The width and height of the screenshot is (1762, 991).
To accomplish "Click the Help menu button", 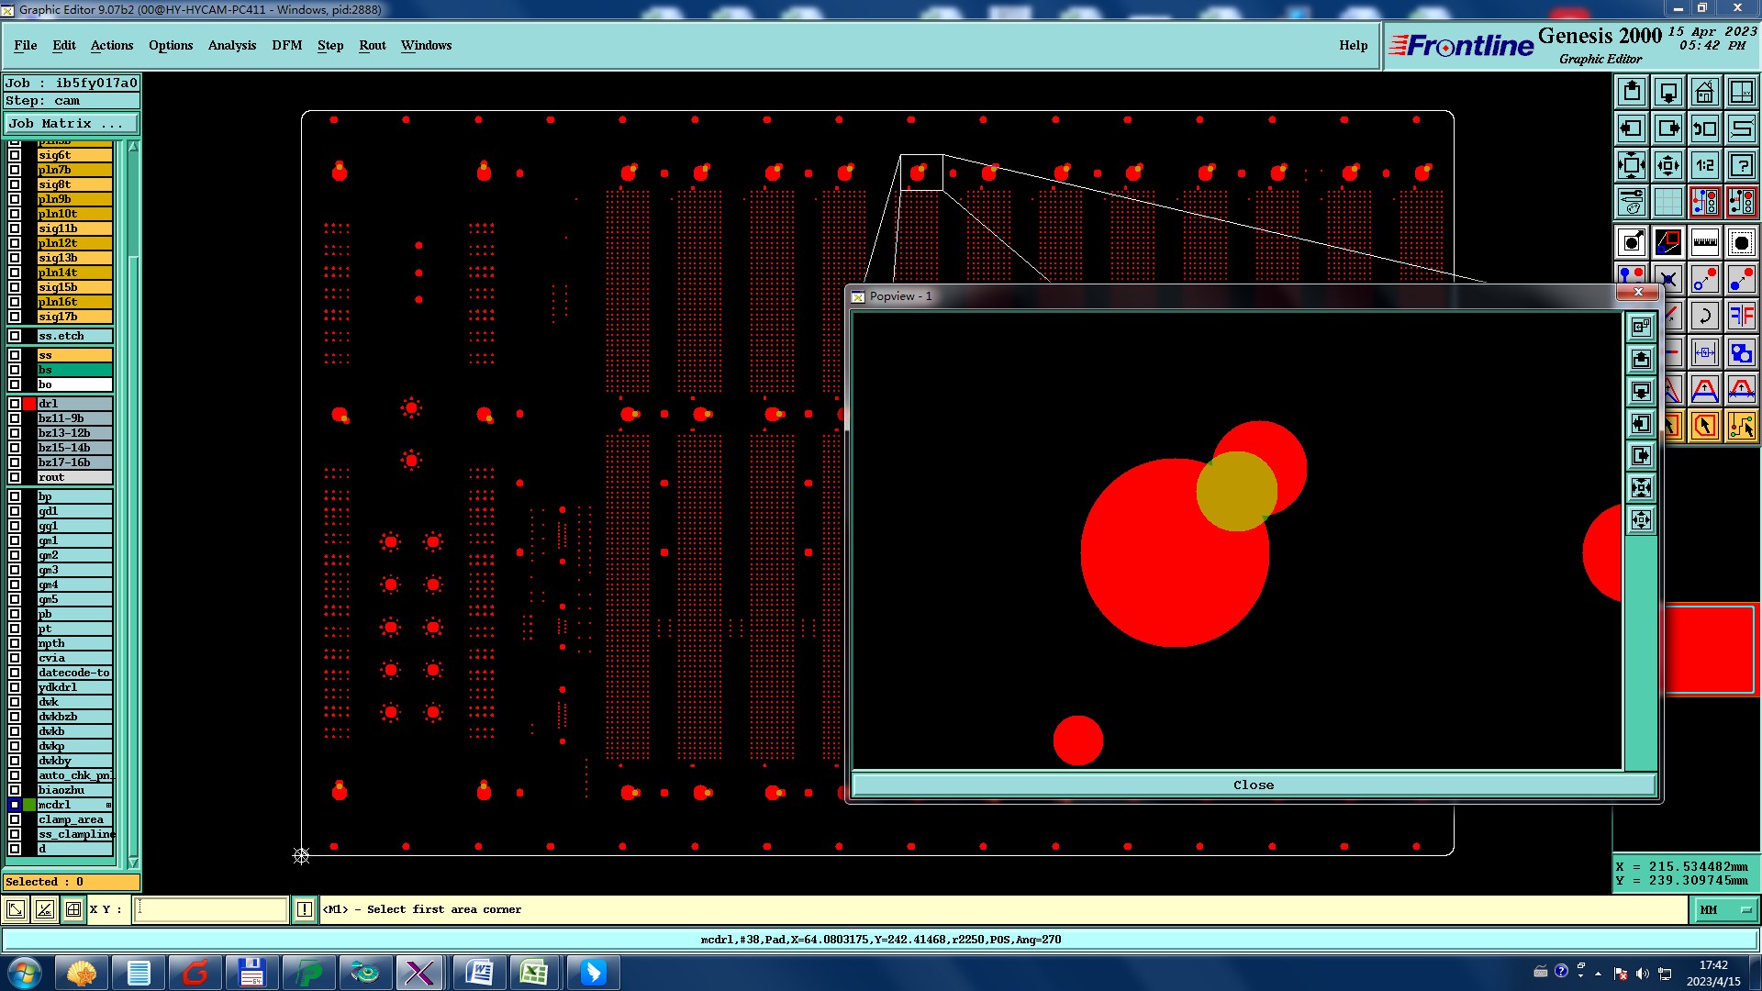I will (1353, 45).
